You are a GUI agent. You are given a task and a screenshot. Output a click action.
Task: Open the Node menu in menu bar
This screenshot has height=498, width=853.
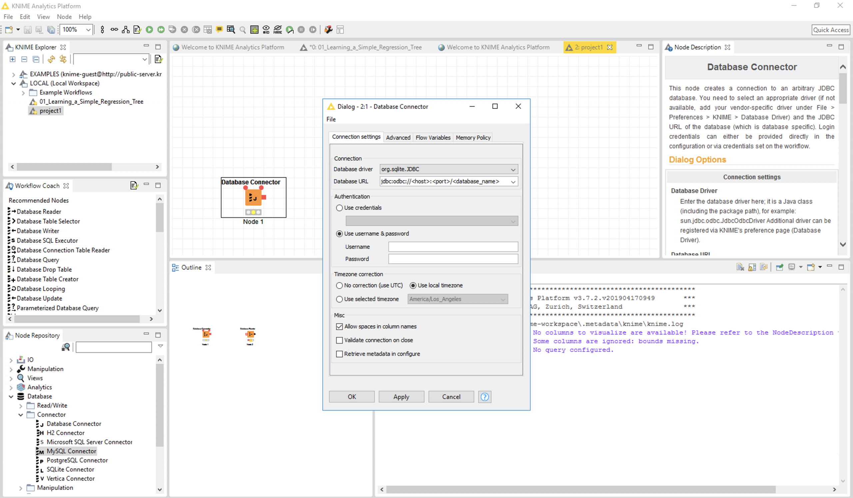[x=64, y=17]
